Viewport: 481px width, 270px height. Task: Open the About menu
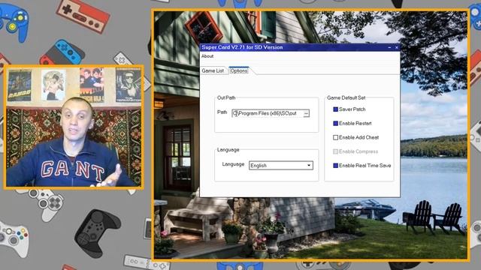[x=207, y=56]
